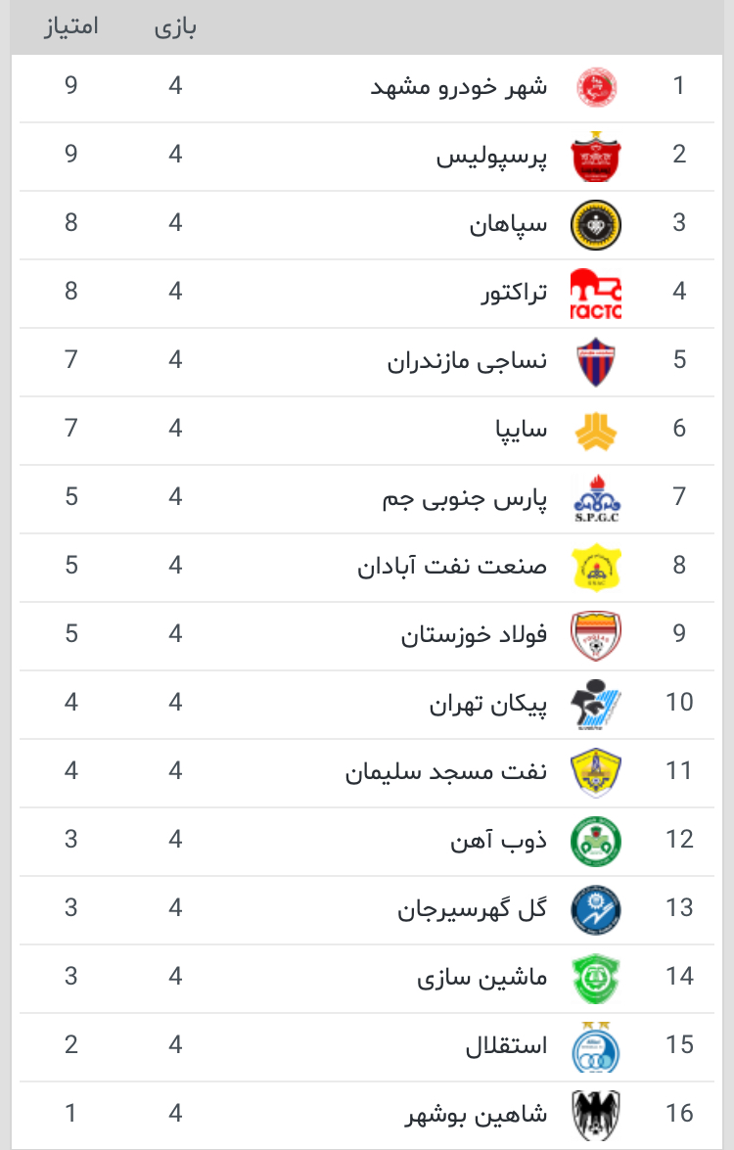Select the Tractor red logo
The height and width of the screenshot is (1150, 734).
pos(595,294)
